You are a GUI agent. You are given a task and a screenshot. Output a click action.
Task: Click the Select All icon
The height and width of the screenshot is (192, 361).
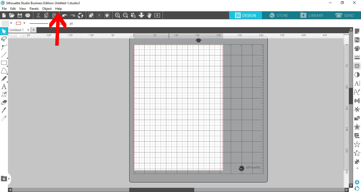[91, 15]
